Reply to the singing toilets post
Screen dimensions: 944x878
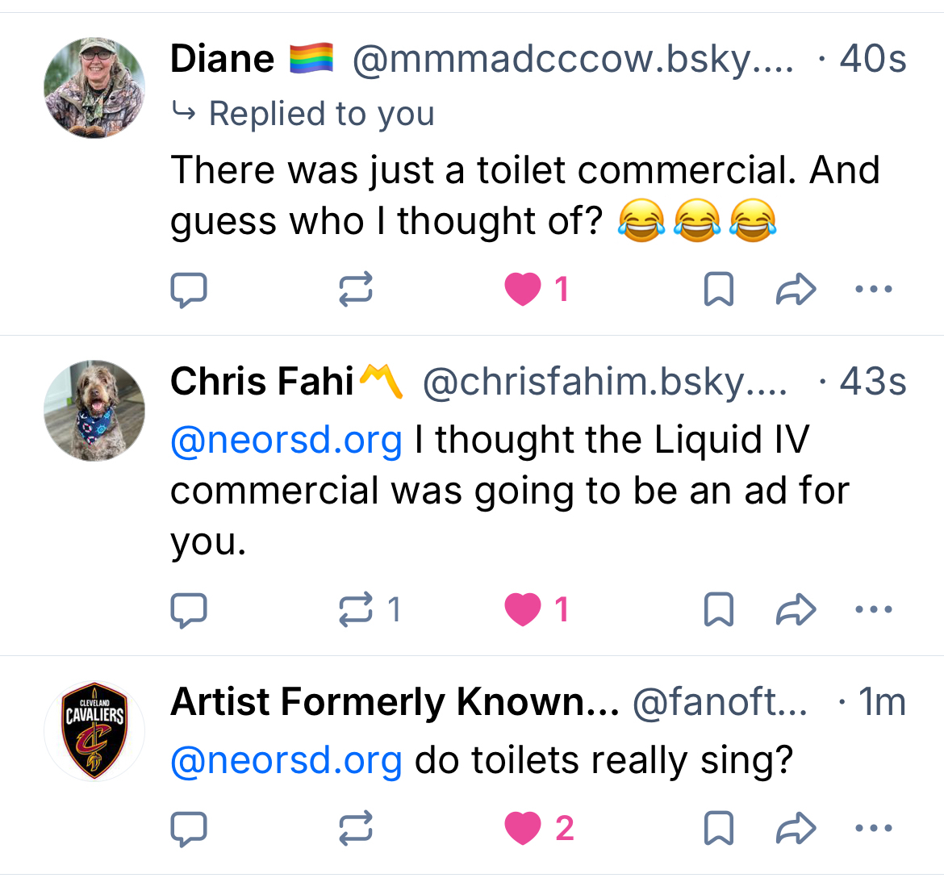coord(189,829)
